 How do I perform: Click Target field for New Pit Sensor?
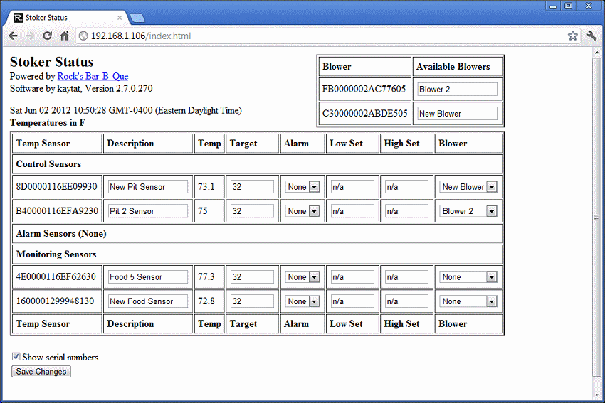(252, 187)
